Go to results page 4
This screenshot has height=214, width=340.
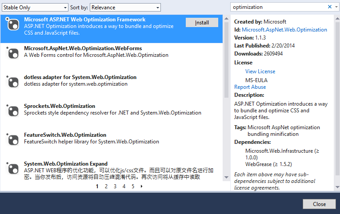[x=124, y=186]
